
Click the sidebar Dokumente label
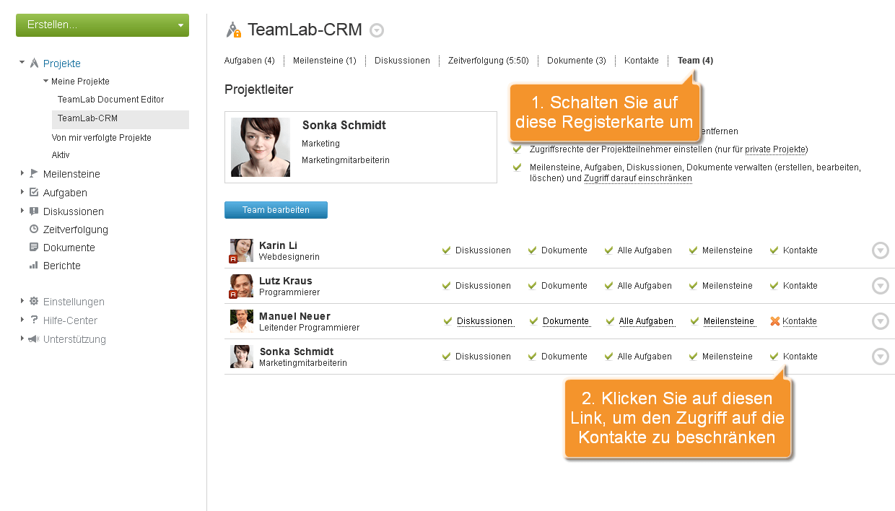[69, 248]
